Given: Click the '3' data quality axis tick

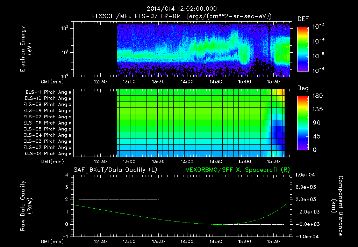Looking at the screenshot, I should pyautogui.click(x=66, y=187).
